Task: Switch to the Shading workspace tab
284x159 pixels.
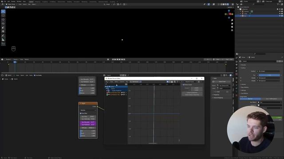Action: [69, 2]
